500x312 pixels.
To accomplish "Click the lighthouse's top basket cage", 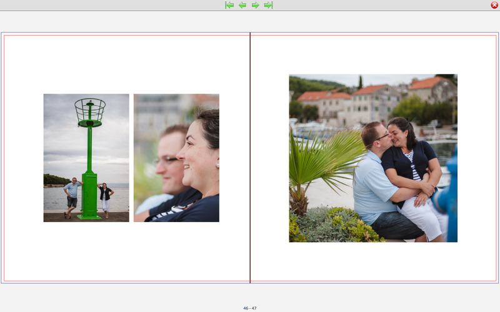I will point(90,110).
